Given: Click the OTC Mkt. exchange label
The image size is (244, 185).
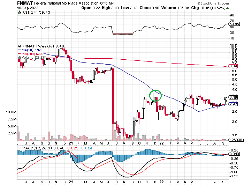Looking at the screenshot, I should 107,3.
